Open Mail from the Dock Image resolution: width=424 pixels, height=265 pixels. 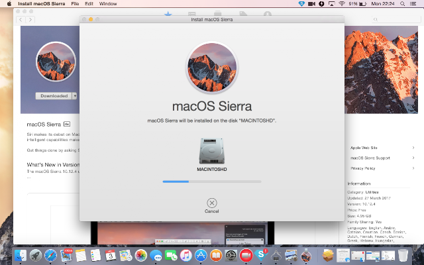[66, 255]
